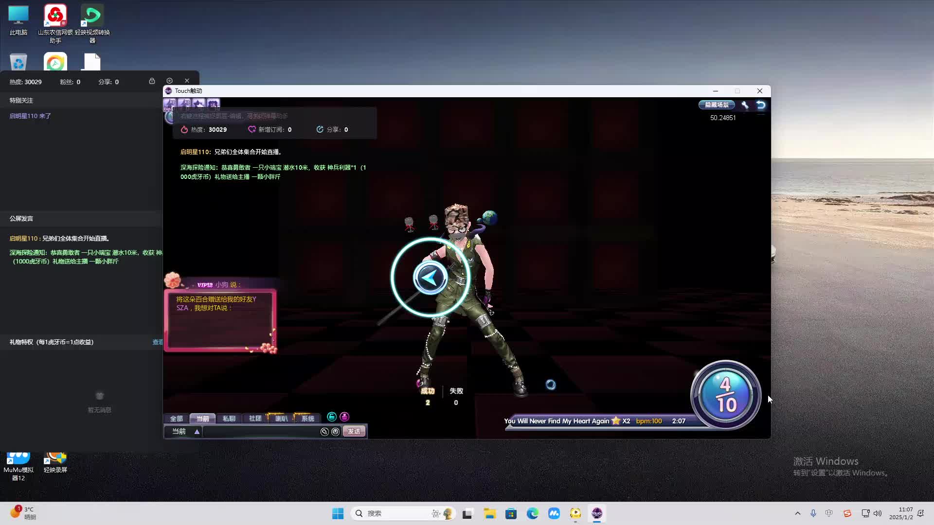Click the chat clear eraser icon
This screenshot has height=525, width=934.
pyautogui.click(x=324, y=432)
